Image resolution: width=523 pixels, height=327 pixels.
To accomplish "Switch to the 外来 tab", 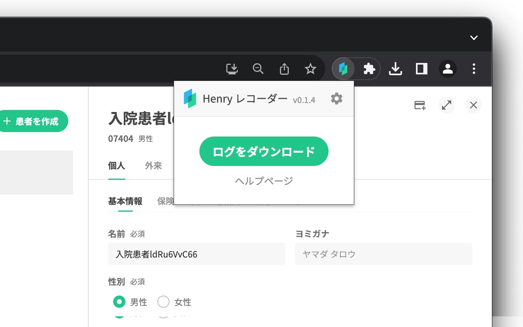I will tap(153, 166).
